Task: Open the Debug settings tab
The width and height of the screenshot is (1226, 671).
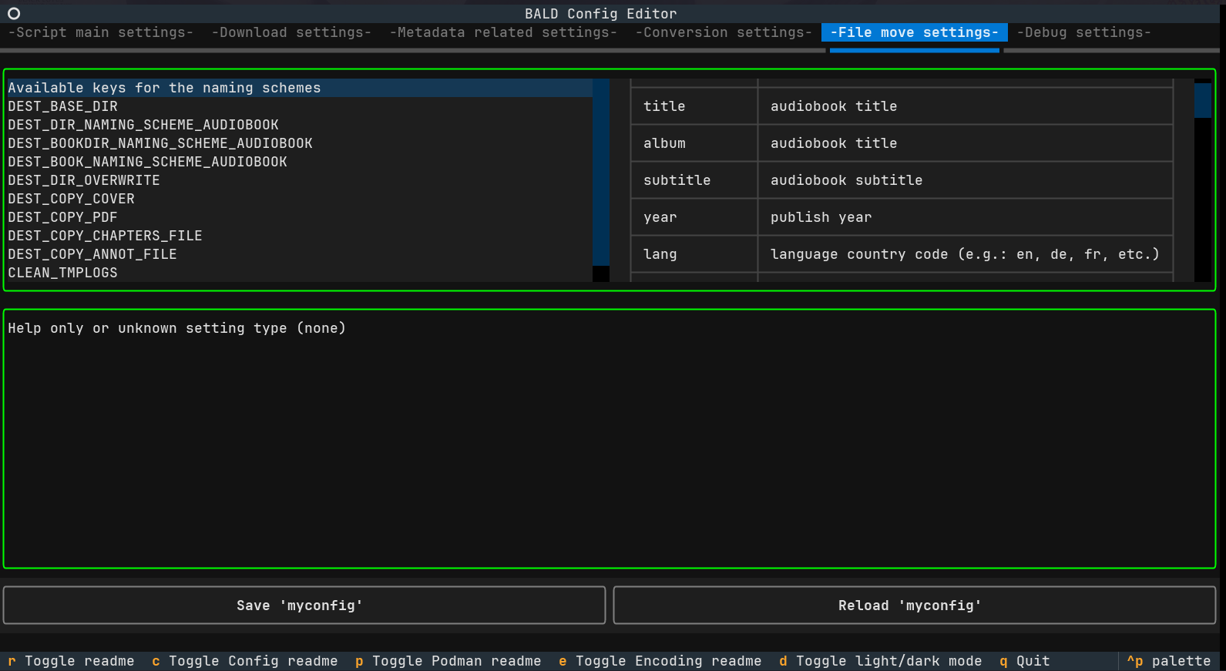Action: pos(1083,32)
